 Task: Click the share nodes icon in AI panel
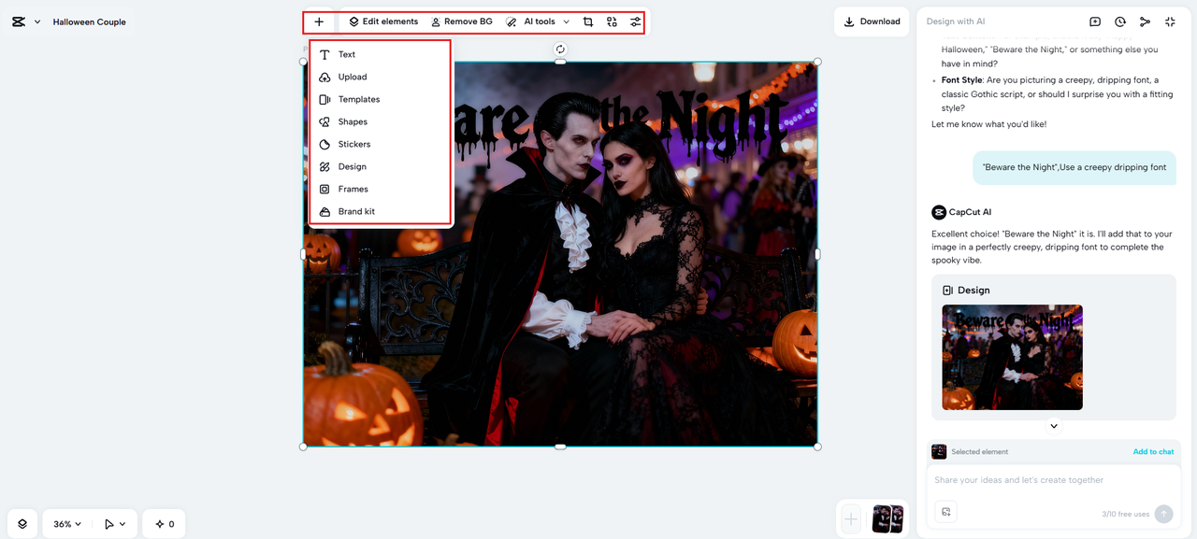1146,21
